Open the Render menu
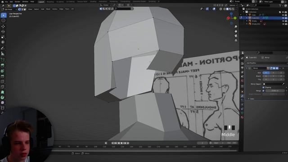 (x=18, y=2)
